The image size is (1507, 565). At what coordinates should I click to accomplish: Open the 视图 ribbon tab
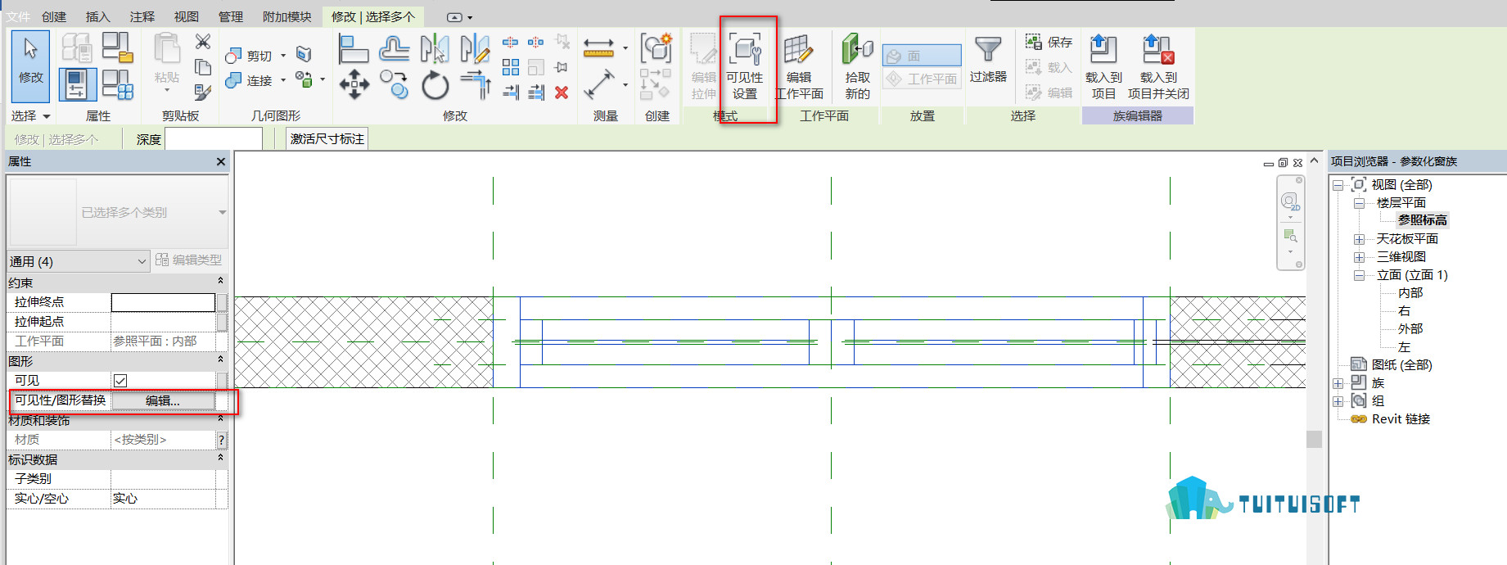point(187,16)
